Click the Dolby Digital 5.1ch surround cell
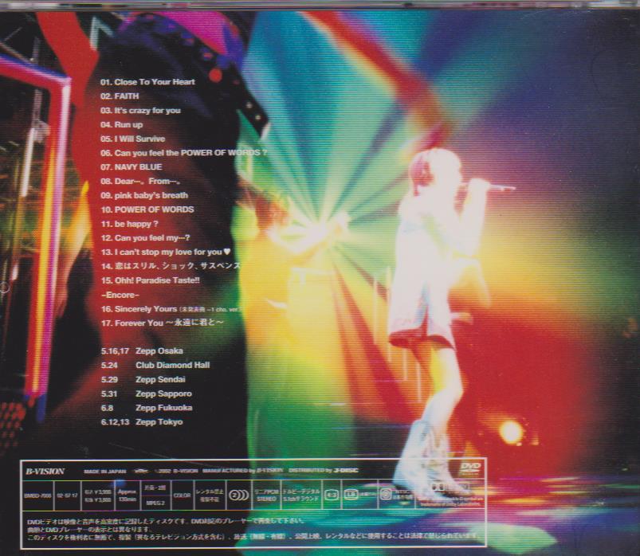The width and height of the screenshot is (640, 556). pyautogui.click(x=301, y=495)
